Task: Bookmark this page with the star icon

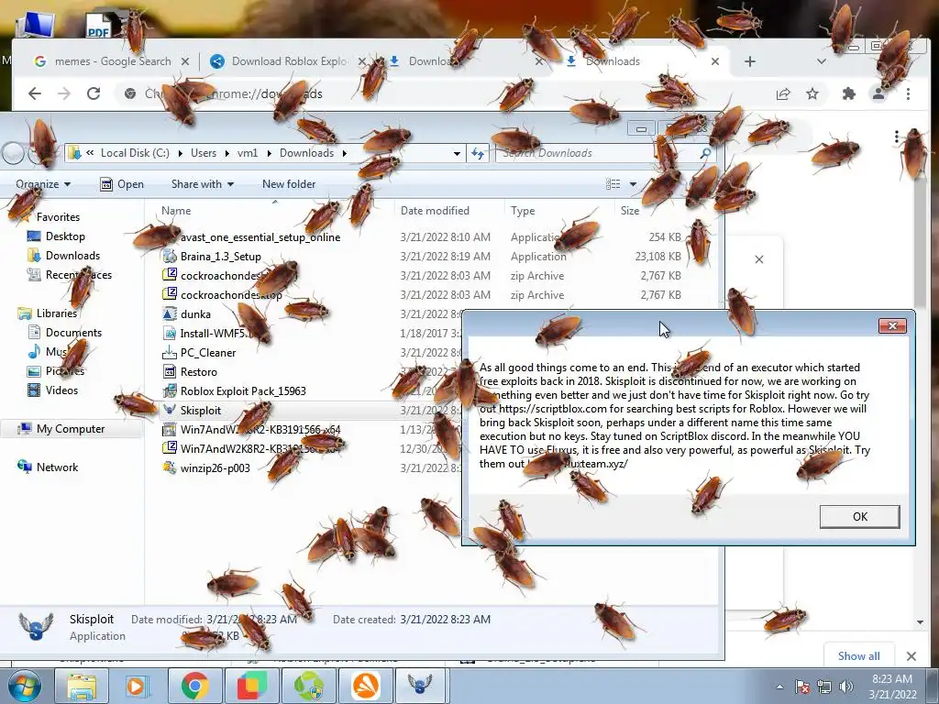Action: click(x=812, y=93)
